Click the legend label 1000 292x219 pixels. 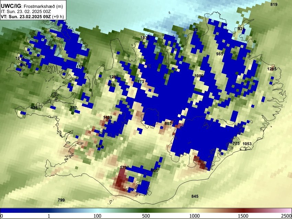click(x=194, y=216)
